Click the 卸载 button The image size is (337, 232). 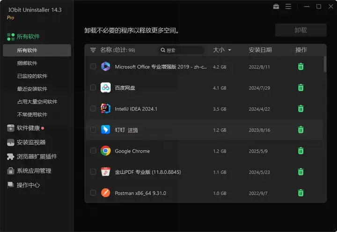[x=300, y=30]
